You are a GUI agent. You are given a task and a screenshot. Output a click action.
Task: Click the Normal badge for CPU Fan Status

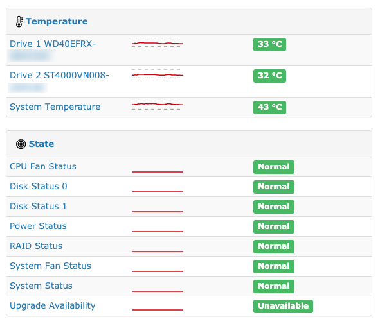[274, 167]
